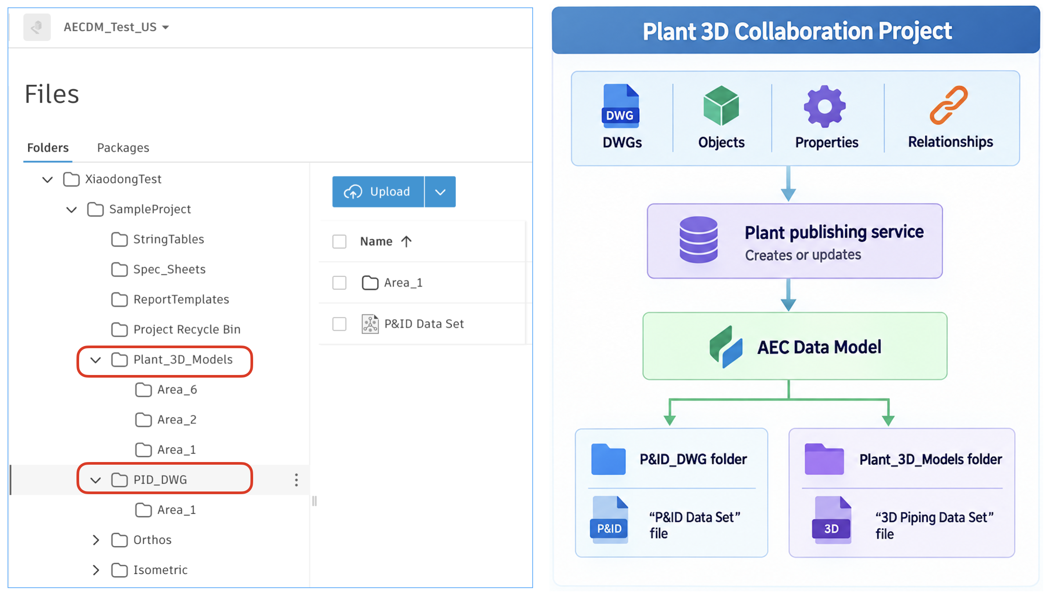Click the Plant publishing service database icon

[698, 240]
